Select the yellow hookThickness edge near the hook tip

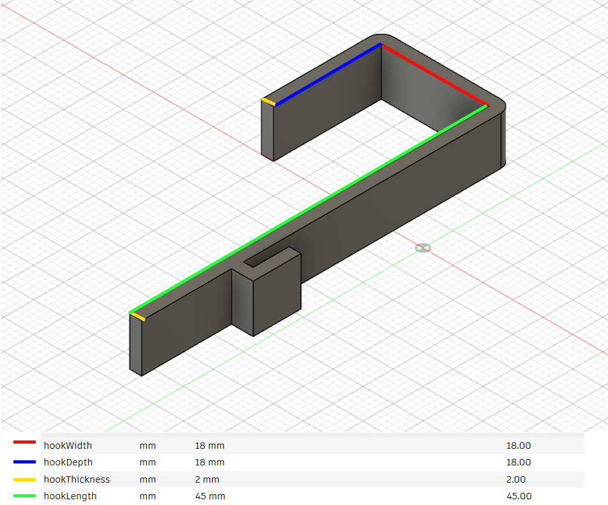138,316
